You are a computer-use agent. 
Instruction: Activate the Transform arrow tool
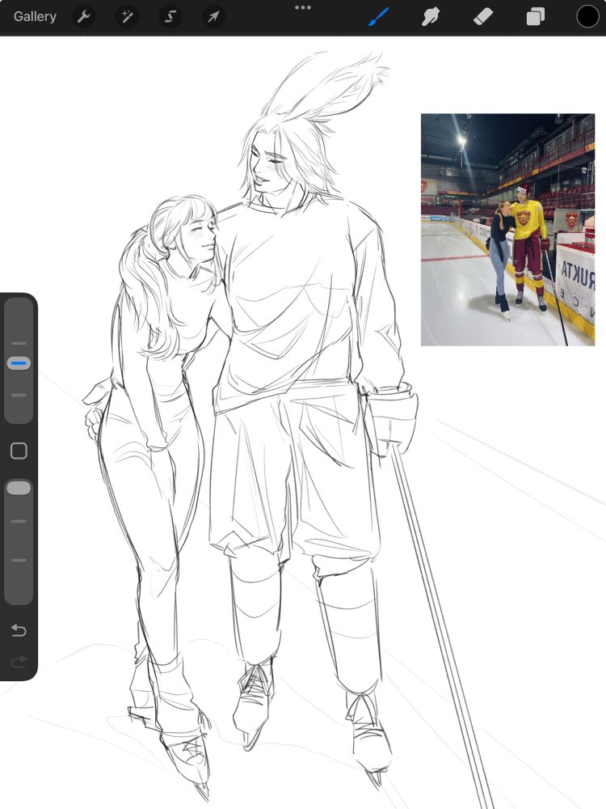(x=213, y=16)
